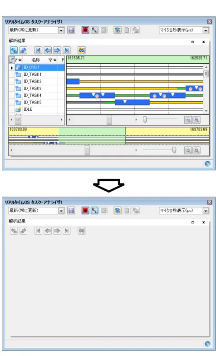216x356 pixels.
Task: Click the main chart horizontal scrollbar thumb
Action: [x=109, y=120]
